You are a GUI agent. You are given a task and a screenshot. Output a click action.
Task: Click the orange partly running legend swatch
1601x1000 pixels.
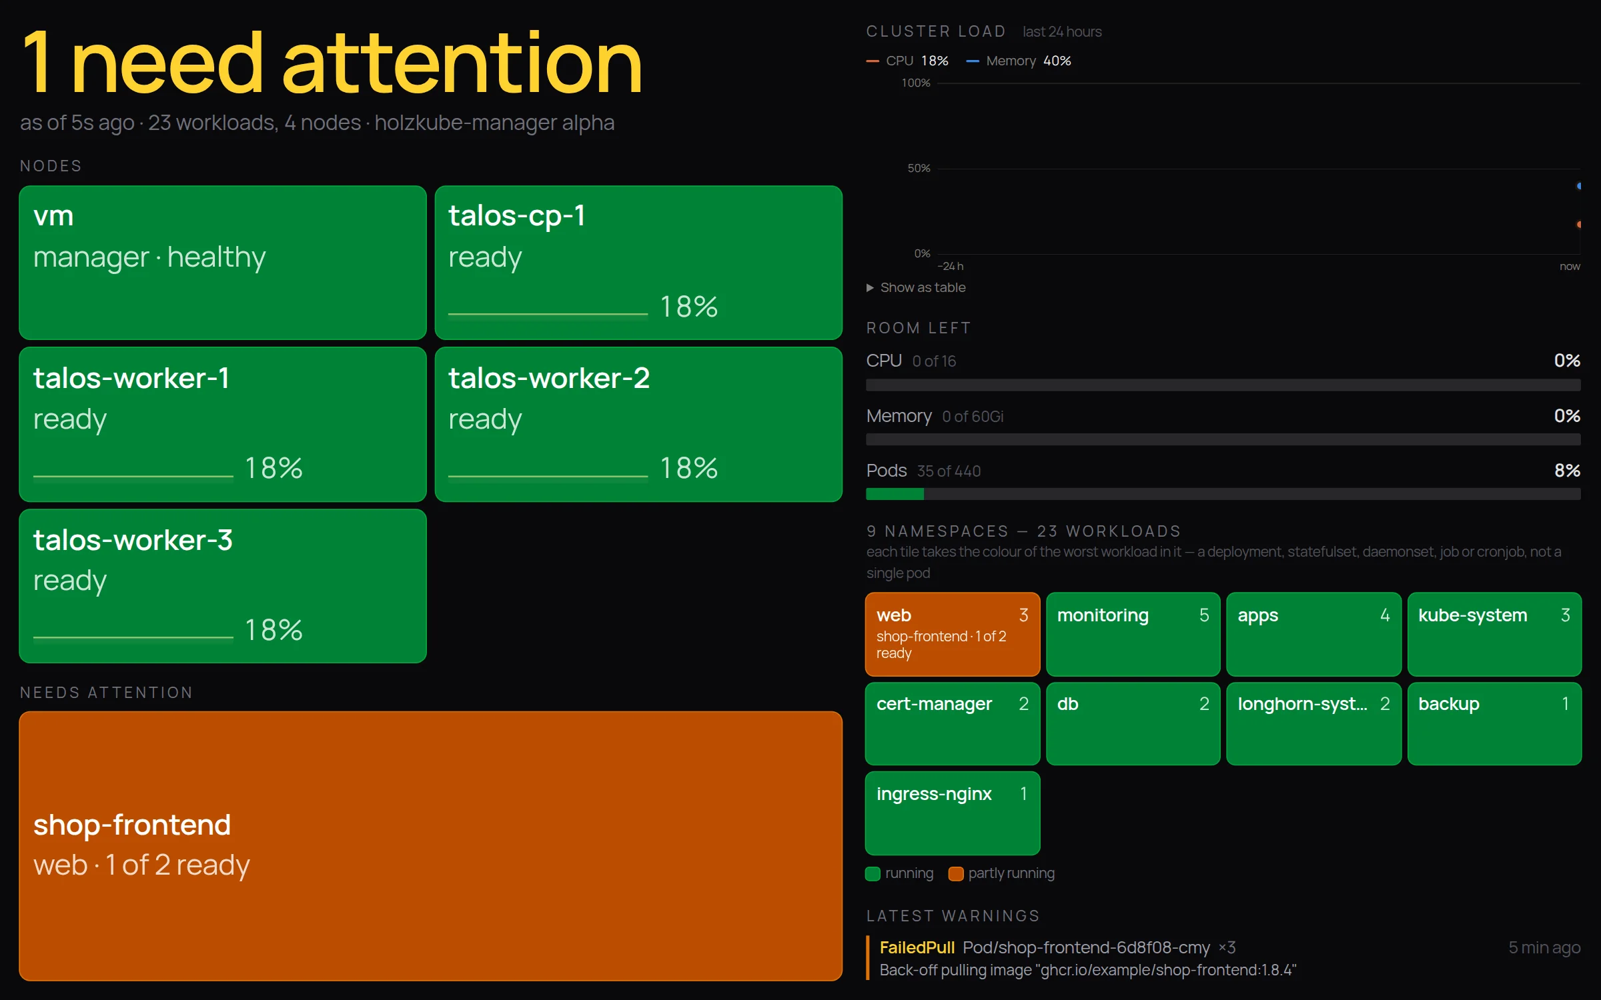[x=955, y=873]
